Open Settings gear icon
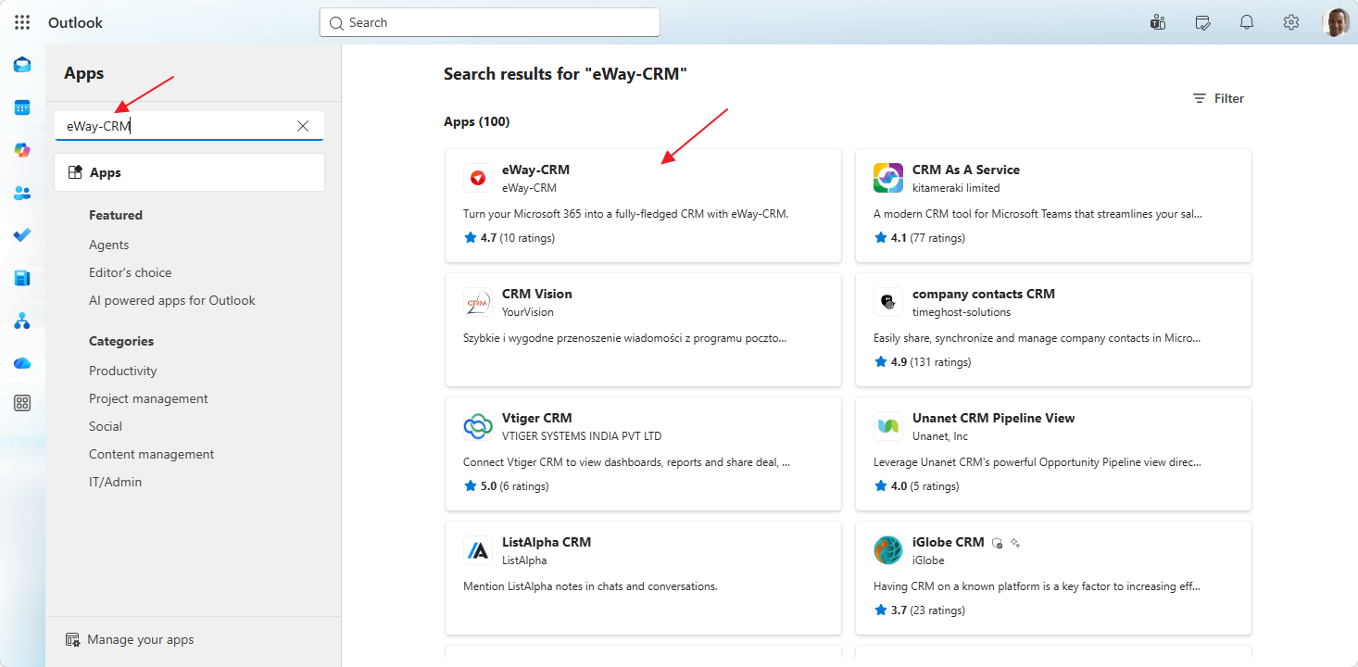The width and height of the screenshot is (1358, 667). (1291, 22)
